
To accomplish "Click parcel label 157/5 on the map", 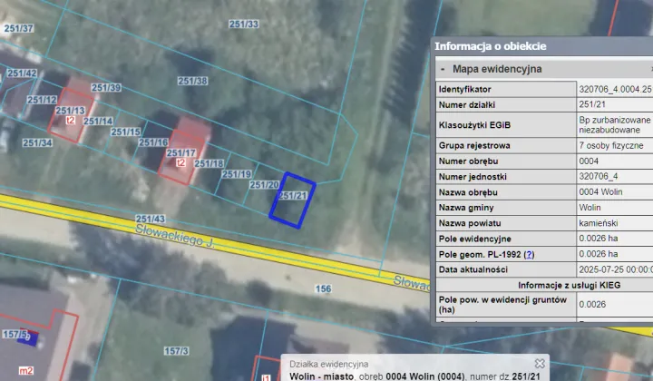I will pyautogui.click(x=15, y=334).
